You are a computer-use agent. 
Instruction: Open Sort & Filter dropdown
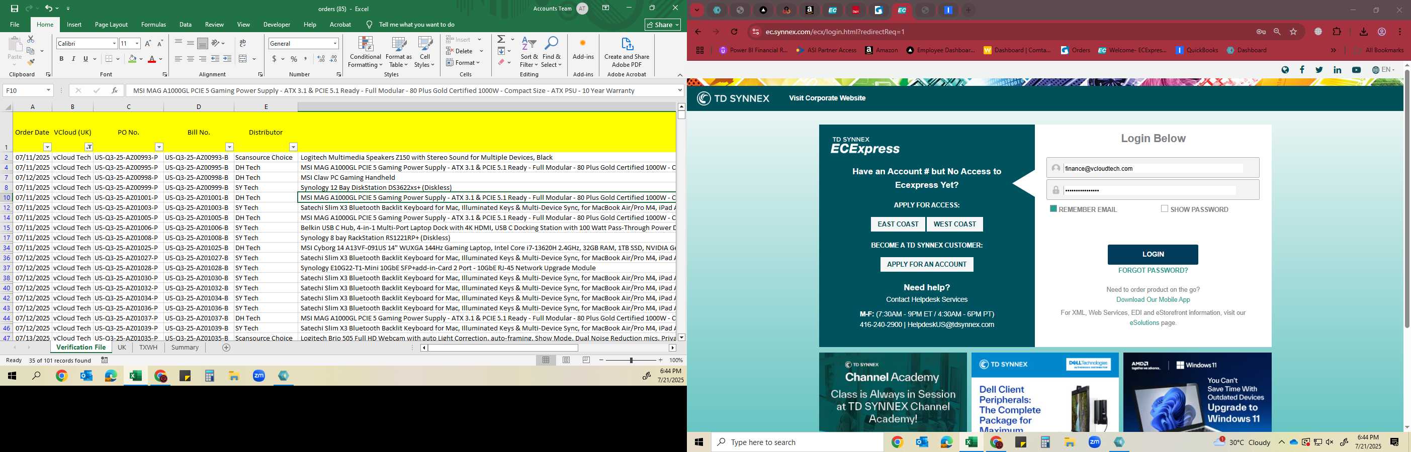(529, 53)
